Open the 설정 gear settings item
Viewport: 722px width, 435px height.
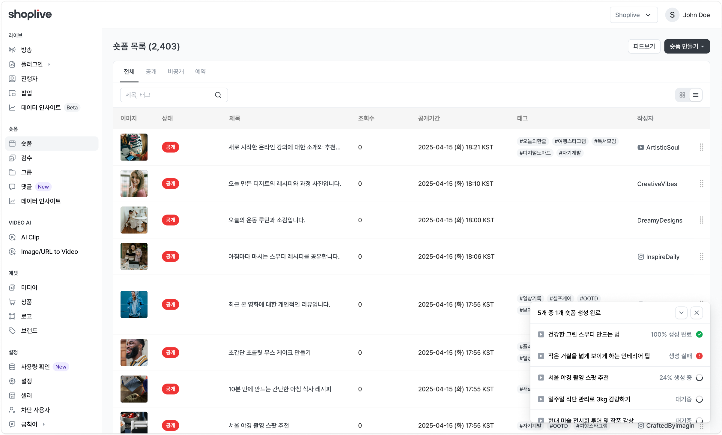(52, 381)
